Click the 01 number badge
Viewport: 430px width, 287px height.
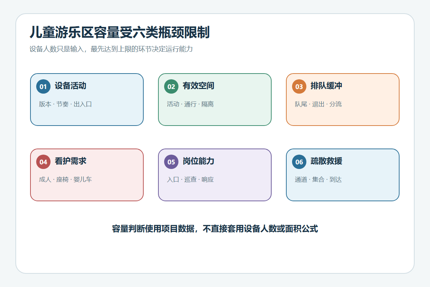43,86
